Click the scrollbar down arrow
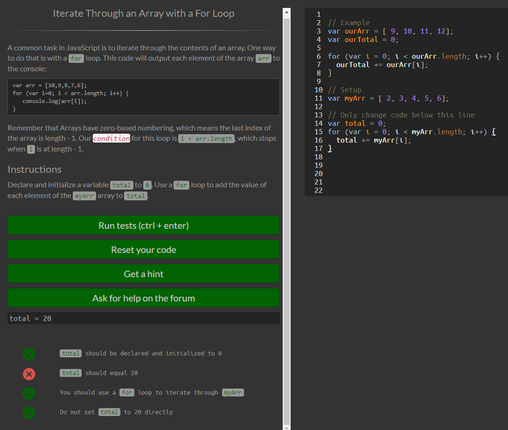The height and width of the screenshot is (430, 508). click(287, 427)
